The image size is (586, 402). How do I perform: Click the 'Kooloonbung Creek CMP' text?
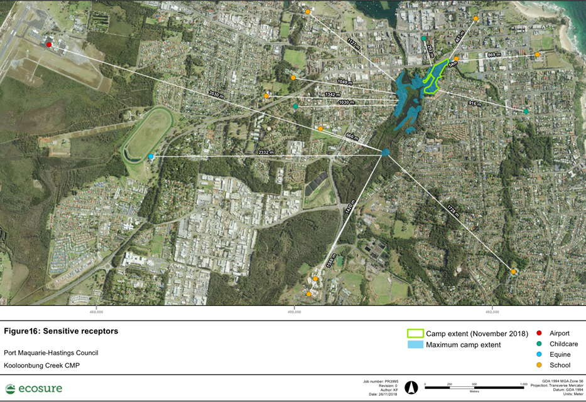tap(42, 366)
